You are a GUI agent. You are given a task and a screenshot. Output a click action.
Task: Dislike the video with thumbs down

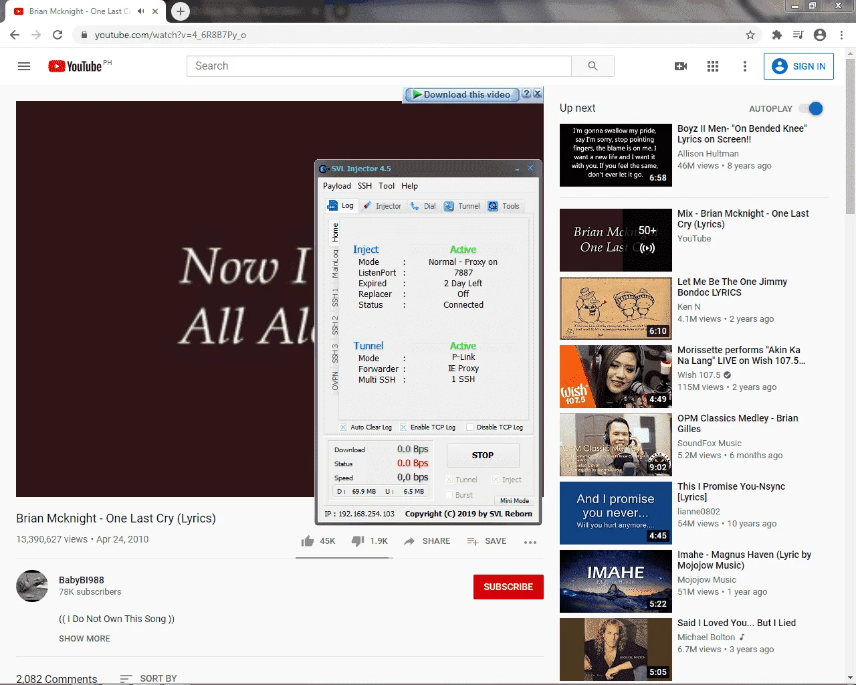pos(358,541)
